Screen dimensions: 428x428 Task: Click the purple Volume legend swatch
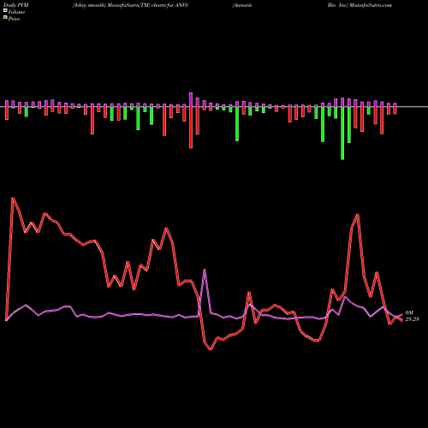[x=5, y=11]
